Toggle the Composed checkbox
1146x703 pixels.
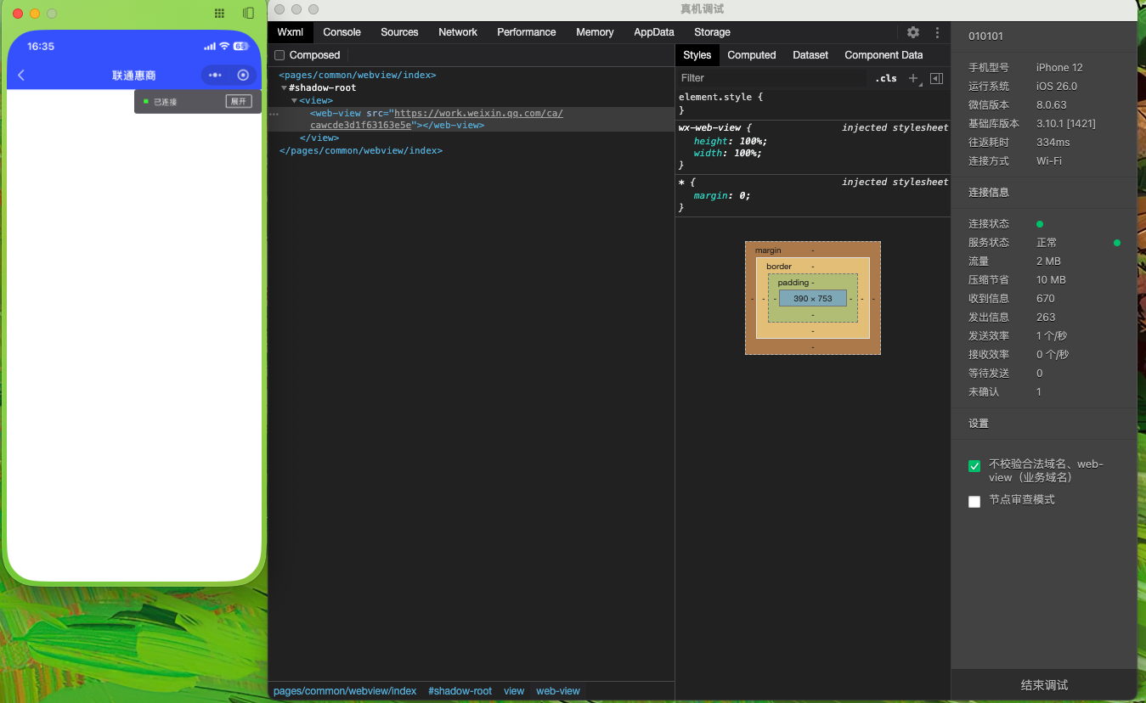click(279, 55)
